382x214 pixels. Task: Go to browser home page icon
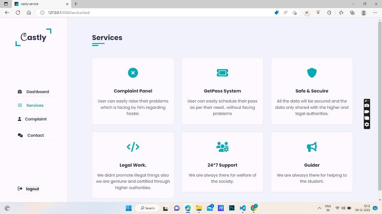(29, 12)
